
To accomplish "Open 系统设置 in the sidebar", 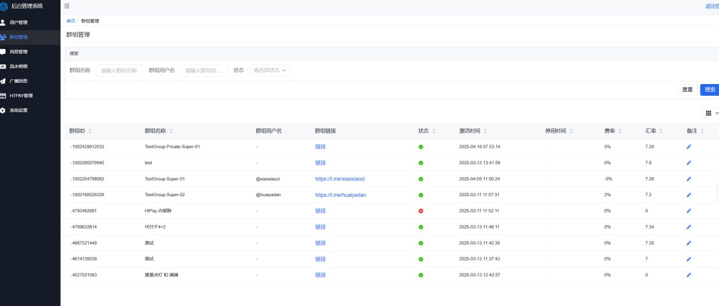I will click(19, 110).
